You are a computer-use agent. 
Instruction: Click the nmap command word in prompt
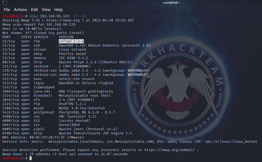[34, 16]
